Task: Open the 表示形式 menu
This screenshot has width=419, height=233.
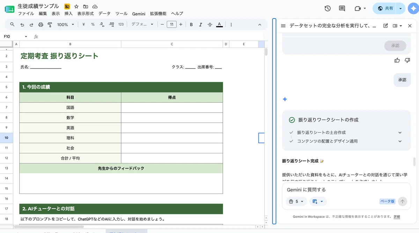Action: [x=86, y=14]
